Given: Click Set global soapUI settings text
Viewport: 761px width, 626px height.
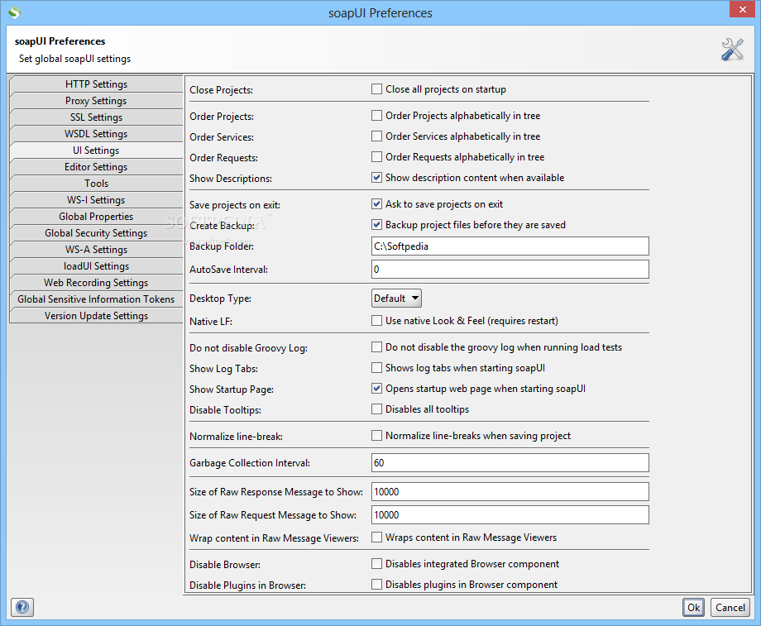Looking at the screenshot, I should [74, 59].
